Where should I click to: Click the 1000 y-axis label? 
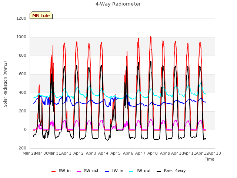click(x=21, y=37)
